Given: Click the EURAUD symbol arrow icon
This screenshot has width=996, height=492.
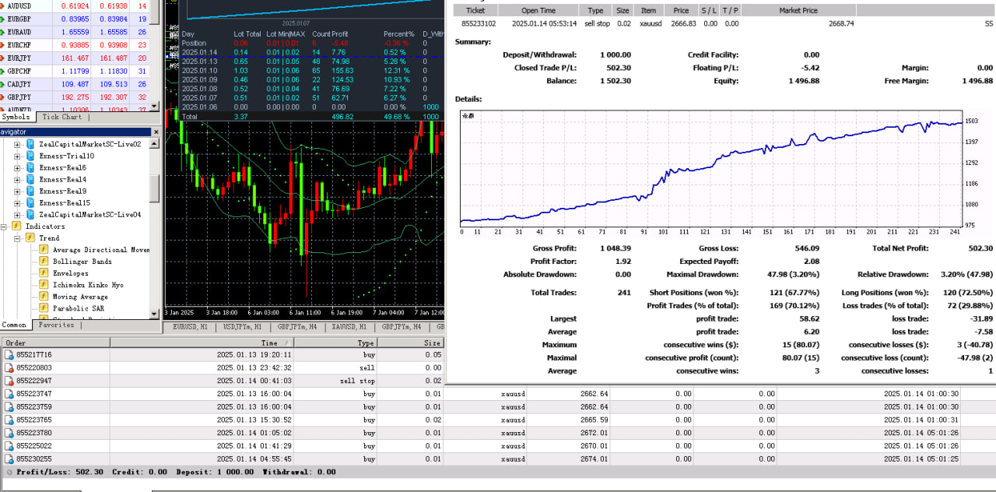Looking at the screenshot, I should [3, 32].
